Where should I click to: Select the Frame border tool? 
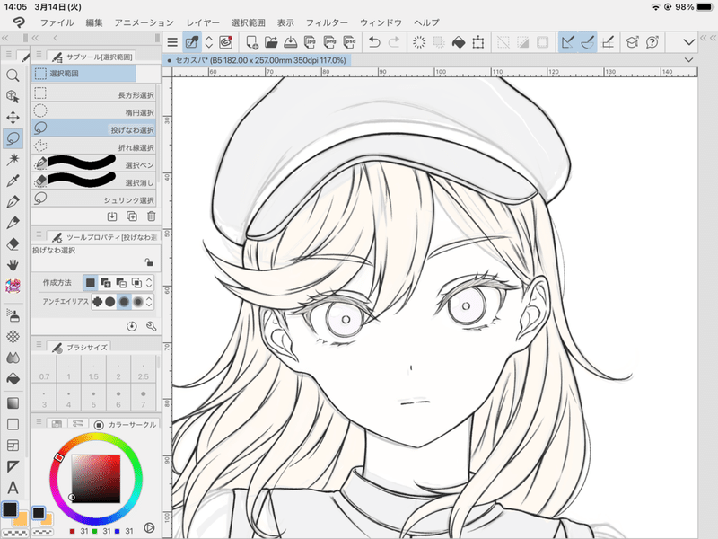(13, 446)
